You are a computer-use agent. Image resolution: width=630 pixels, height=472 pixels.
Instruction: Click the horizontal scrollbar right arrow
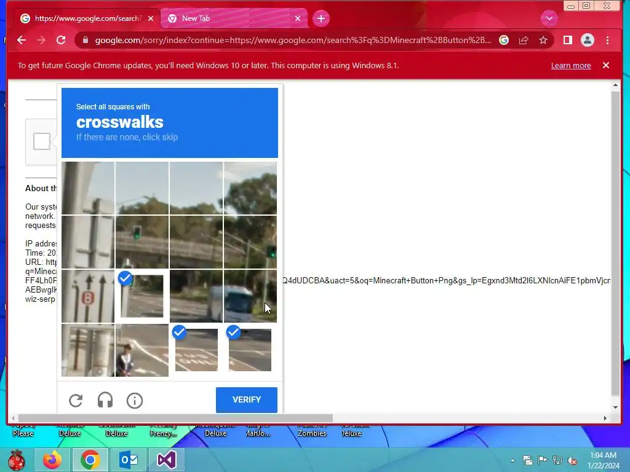[x=605, y=418]
